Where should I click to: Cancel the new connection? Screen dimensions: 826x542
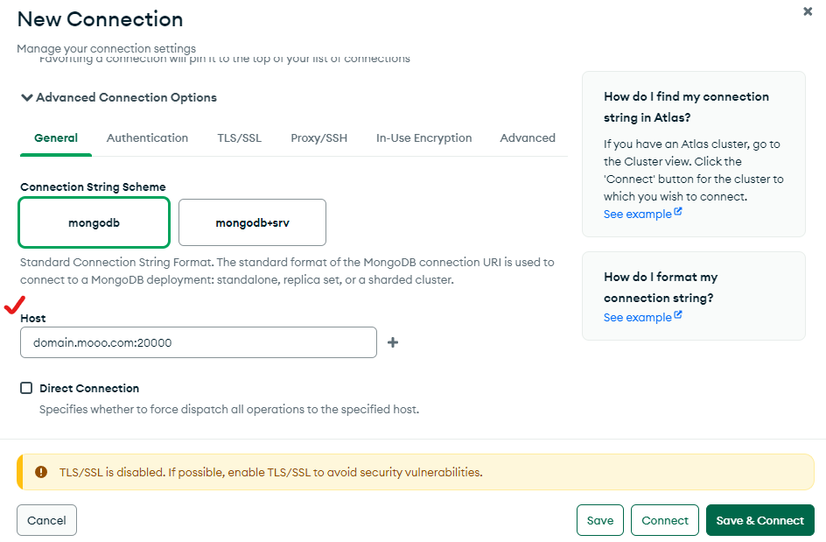(x=47, y=520)
